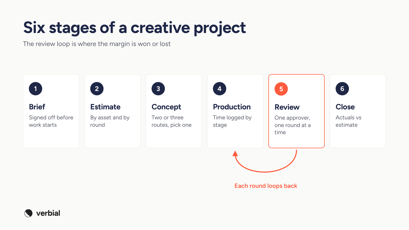Click "Signed off before work starts" text
Viewport: 409px width, 230px height.
[51, 121]
